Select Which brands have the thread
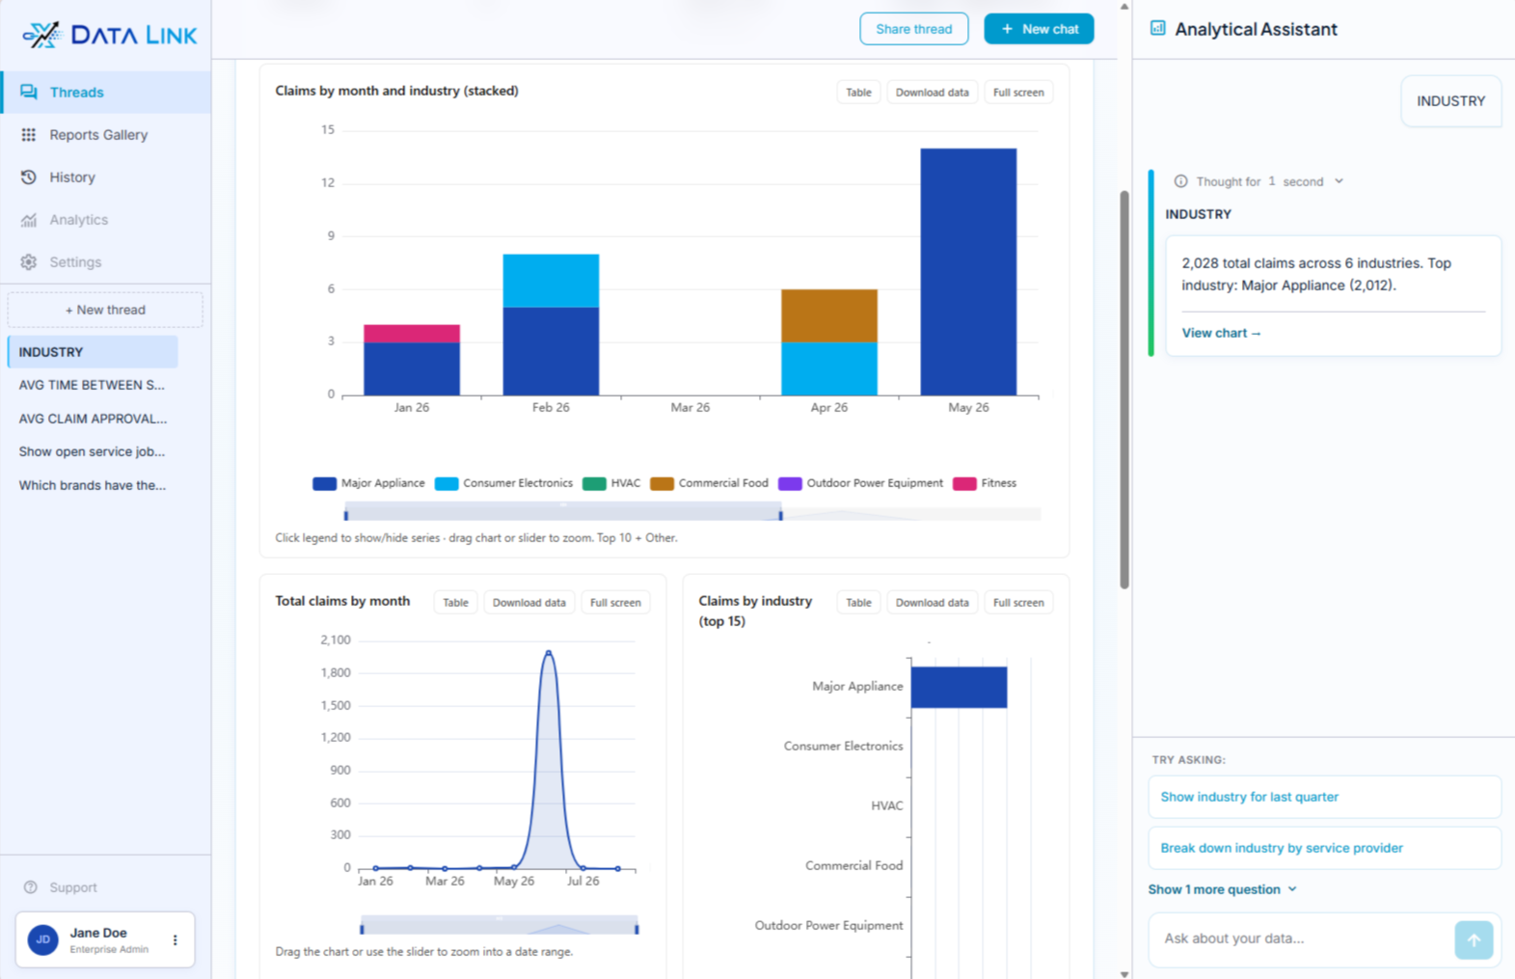Screen dimensions: 1515x979 pyautogui.click(x=93, y=485)
